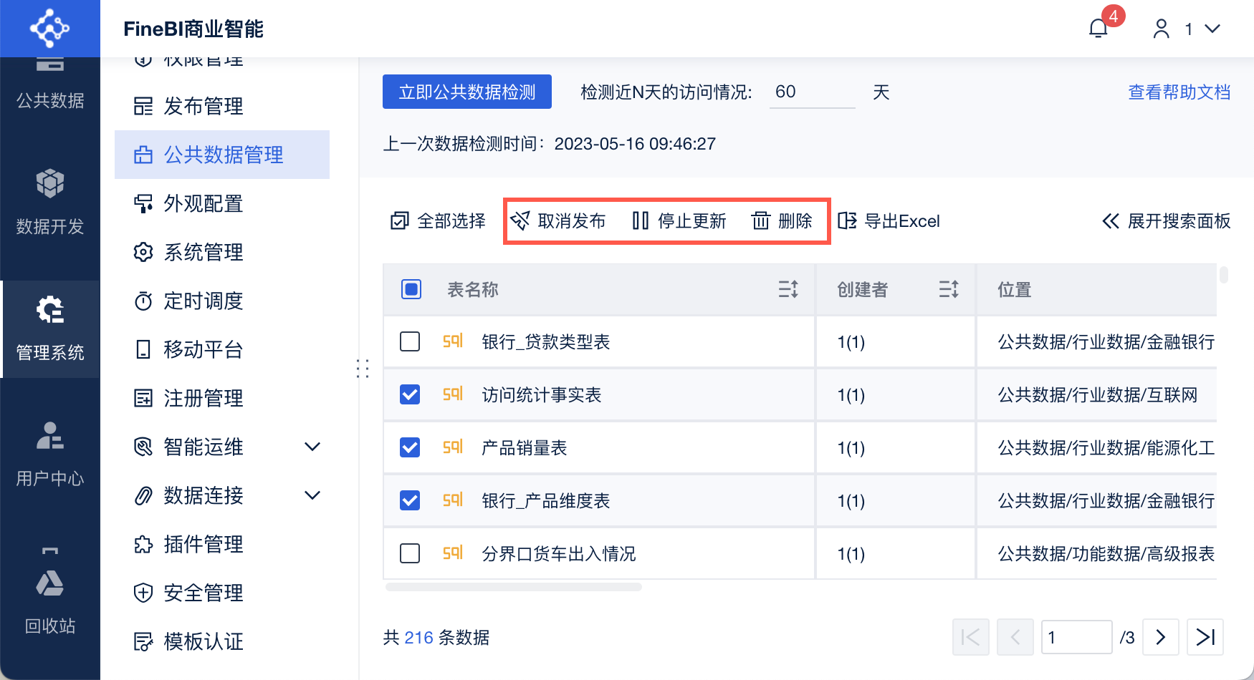Click the FineBI logo icon
Screen dimensions: 1254x680
(49, 29)
